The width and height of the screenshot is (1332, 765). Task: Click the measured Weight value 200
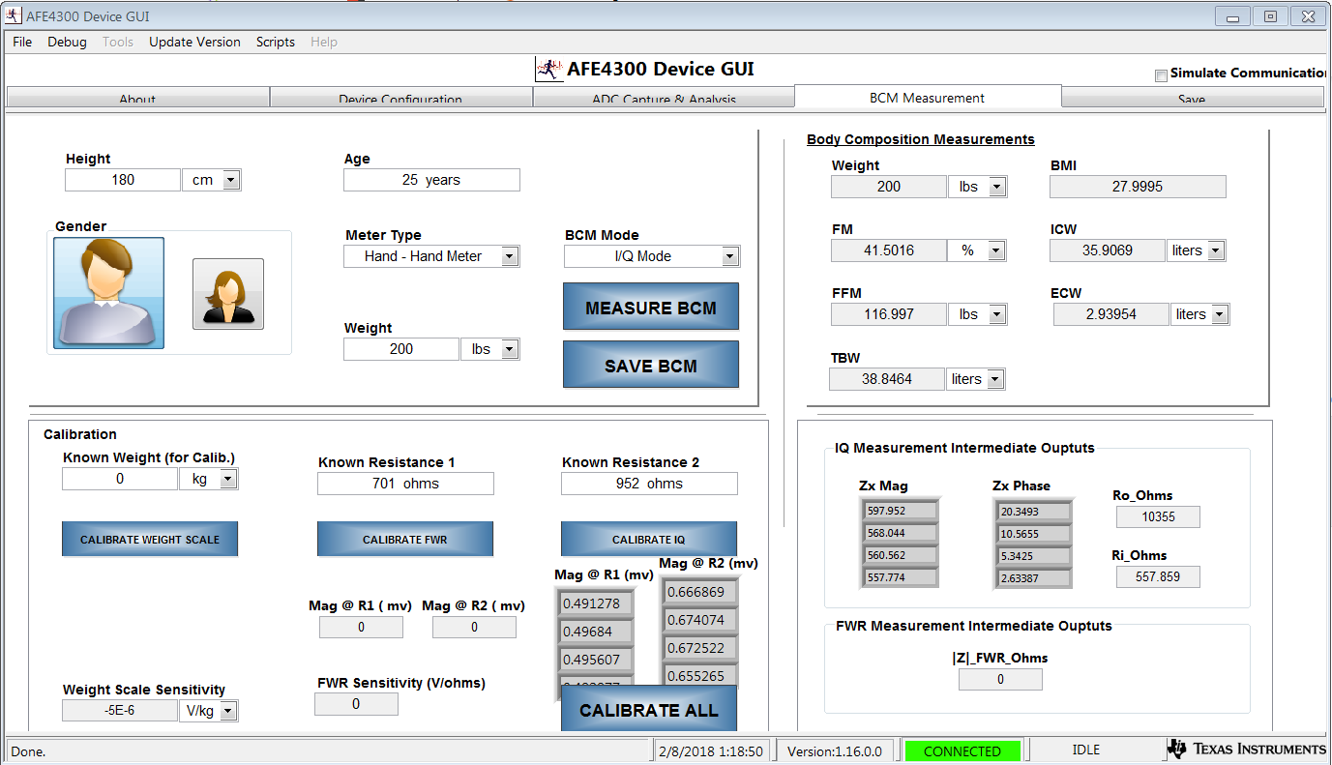point(889,187)
